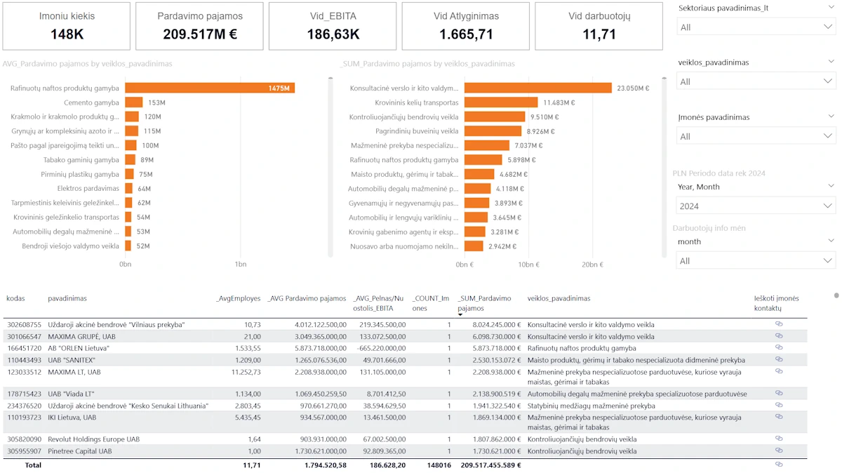The width and height of the screenshot is (842, 473).
Task: Expand the 2024 period dropdown
Action: (756, 206)
